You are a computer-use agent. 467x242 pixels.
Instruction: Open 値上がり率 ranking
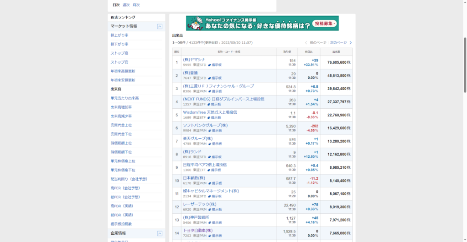119,35
